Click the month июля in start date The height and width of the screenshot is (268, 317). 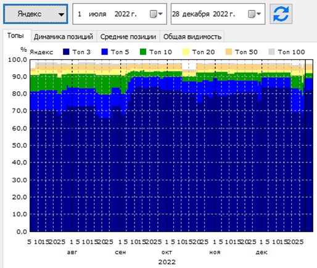[x=97, y=14]
